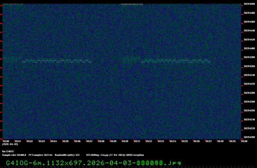Click the 50294300 frequency scale label
This screenshot has width=257, height=168.
tap(249, 93)
